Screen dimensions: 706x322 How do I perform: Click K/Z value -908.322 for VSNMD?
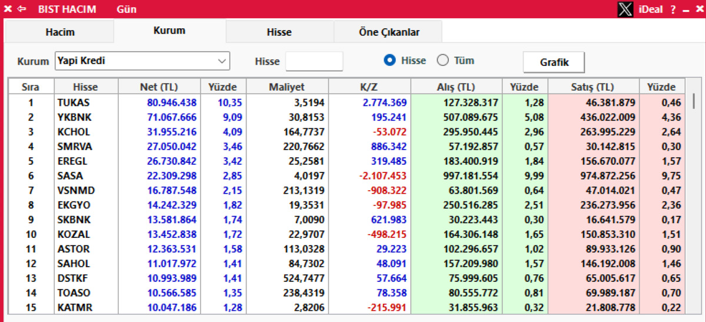tap(388, 190)
